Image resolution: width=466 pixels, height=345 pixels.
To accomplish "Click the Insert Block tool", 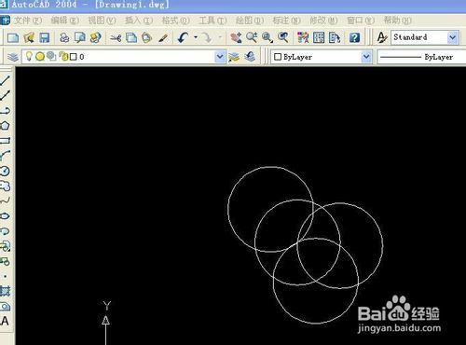I will [5, 246].
